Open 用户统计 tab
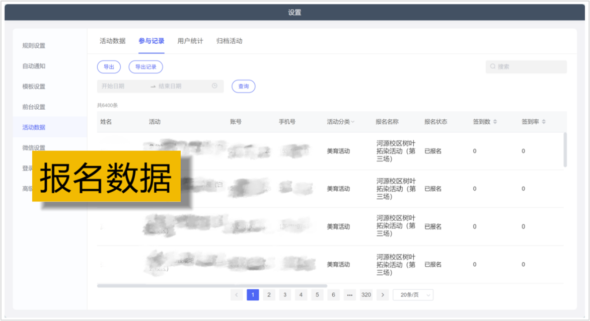Image resolution: width=590 pixels, height=321 pixels. pyautogui.click(x=190, y=41)
